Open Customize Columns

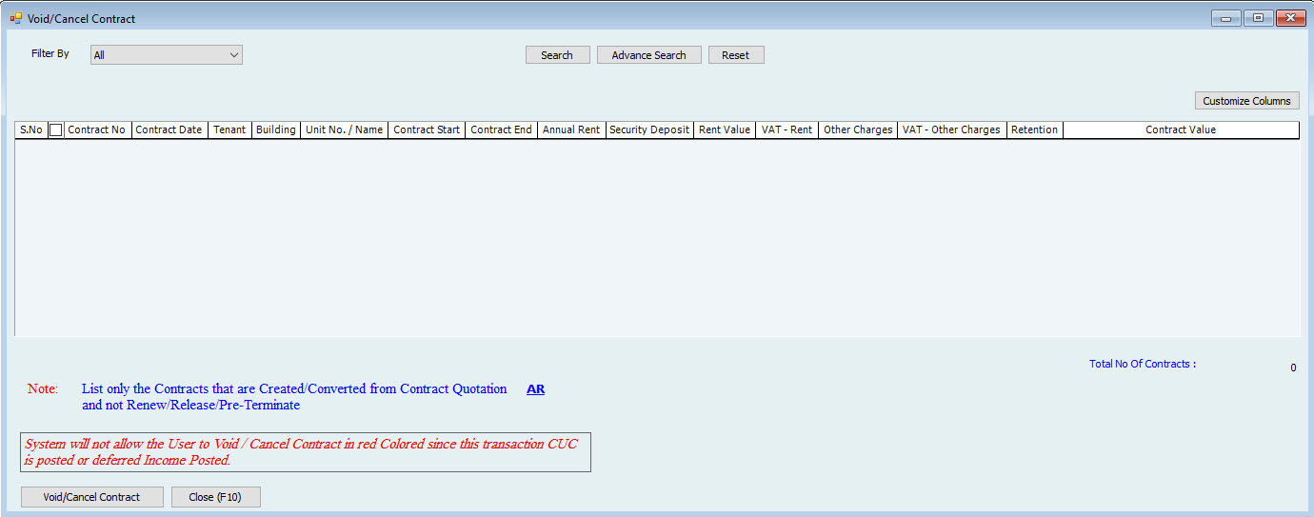(1246, 101)
